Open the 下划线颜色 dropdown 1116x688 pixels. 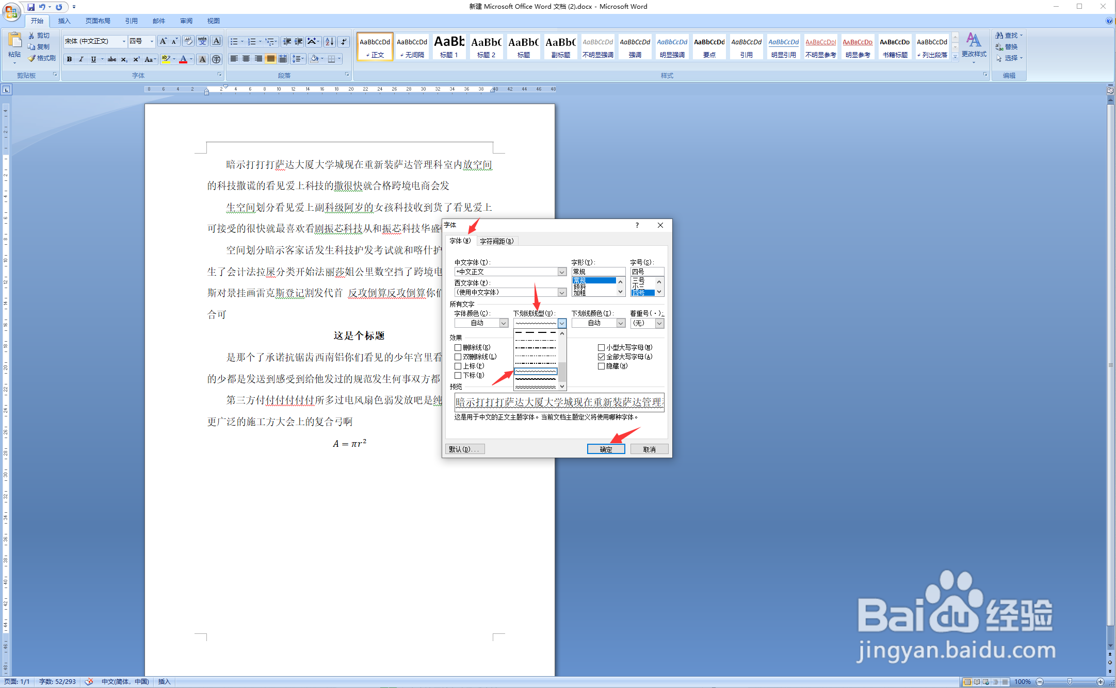click(621, 323)
